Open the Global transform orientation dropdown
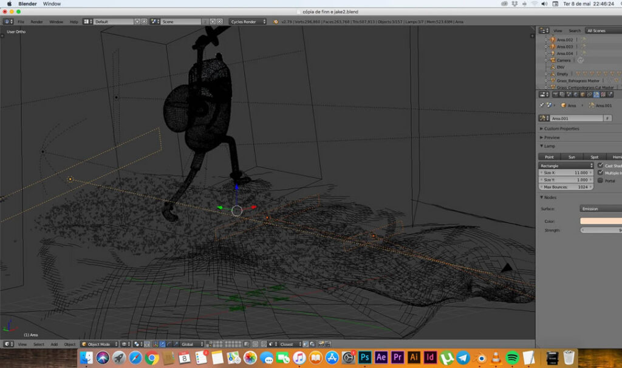 pos(191,344)
